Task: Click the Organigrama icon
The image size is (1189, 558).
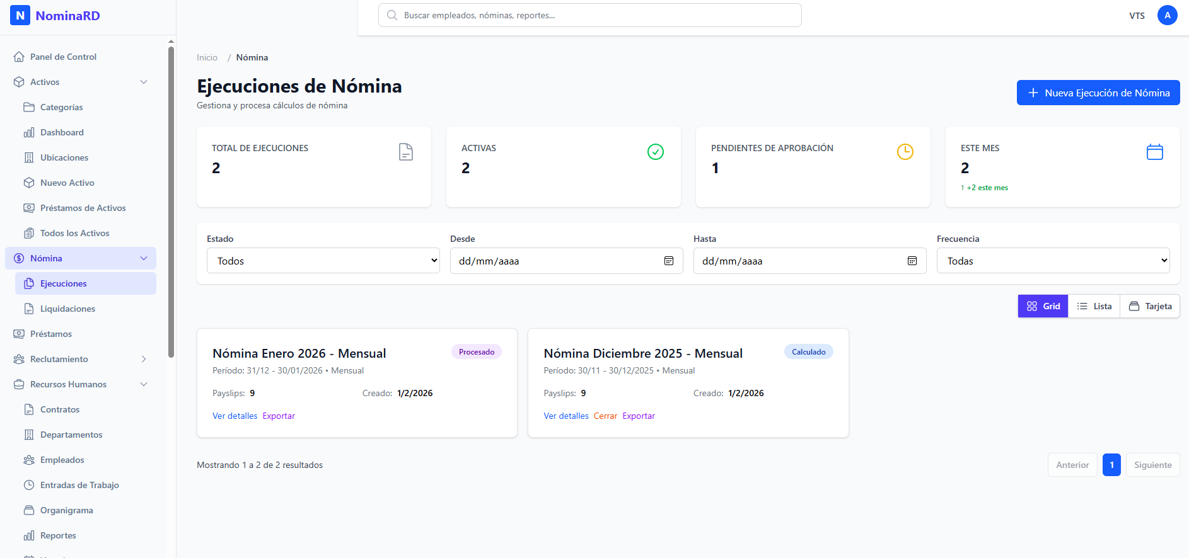Action: (x=29, y=510)
